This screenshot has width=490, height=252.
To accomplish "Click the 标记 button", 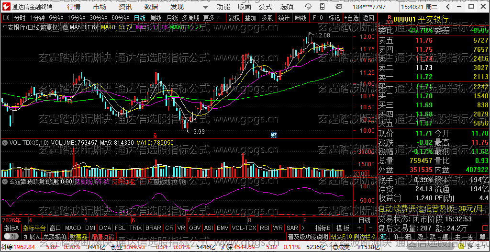I will click(334, 18).
